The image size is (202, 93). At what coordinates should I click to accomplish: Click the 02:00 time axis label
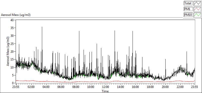pyautogui.click(x=31, y=87)
